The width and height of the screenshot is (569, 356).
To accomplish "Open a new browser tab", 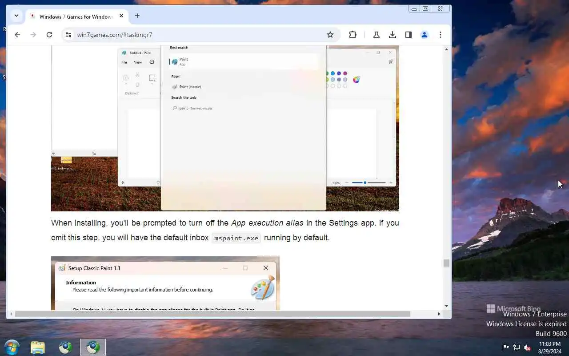I will pos(137,16).
